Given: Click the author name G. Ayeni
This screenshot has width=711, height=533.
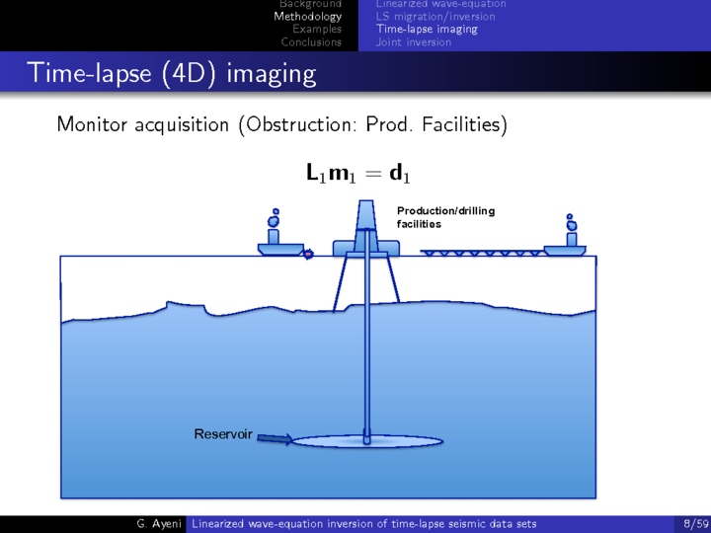Looking at the screenshot, I should coord(156,523).
